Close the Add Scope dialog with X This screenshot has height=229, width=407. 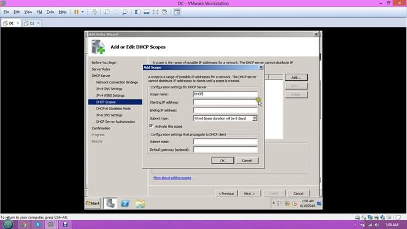[261, 67]
